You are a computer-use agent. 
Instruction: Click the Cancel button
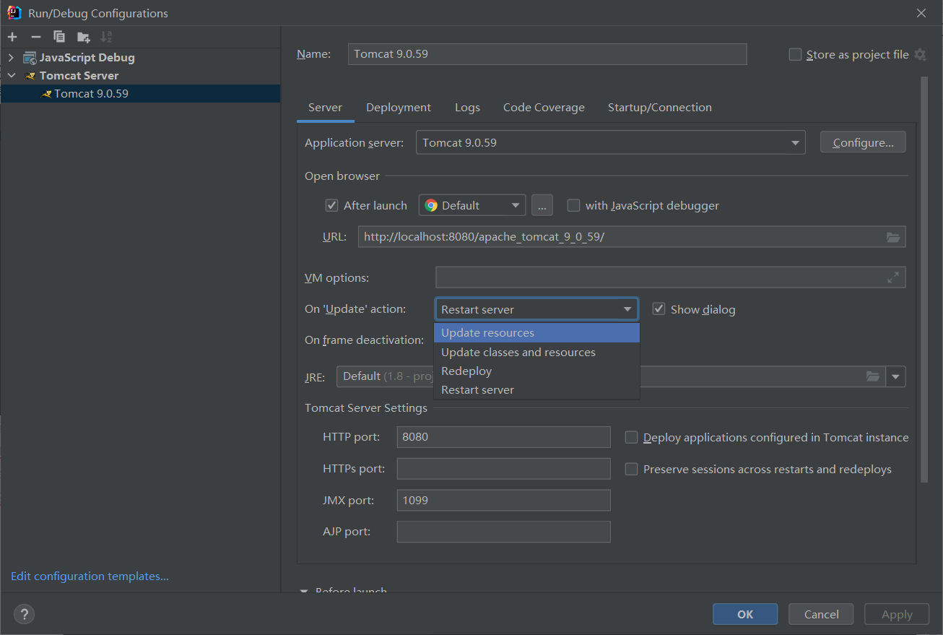click(821, 614)
